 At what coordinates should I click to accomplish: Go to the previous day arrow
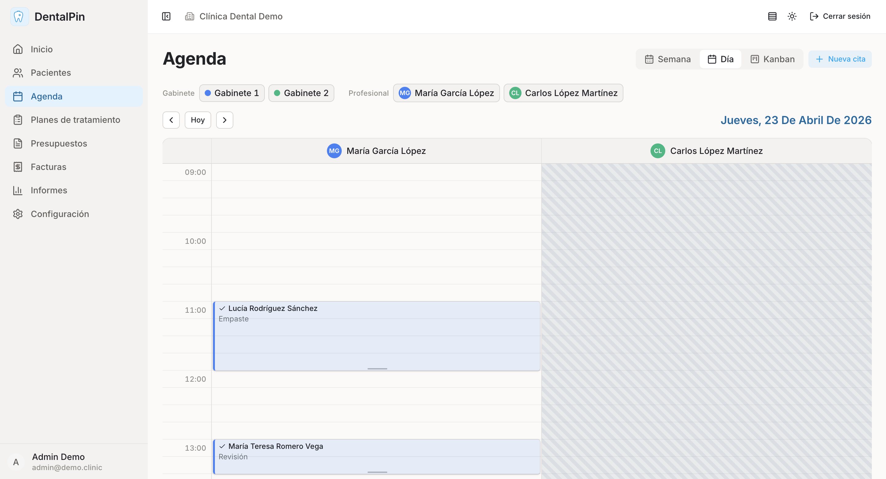(x=171, y=120)
